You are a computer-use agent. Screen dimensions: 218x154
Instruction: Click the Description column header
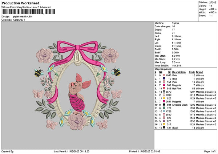(179, 72)
